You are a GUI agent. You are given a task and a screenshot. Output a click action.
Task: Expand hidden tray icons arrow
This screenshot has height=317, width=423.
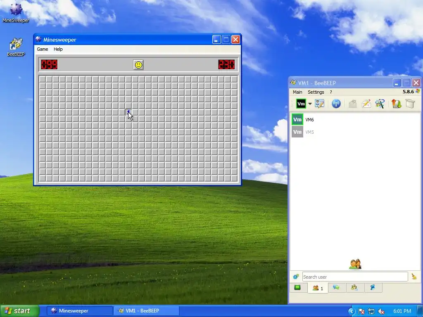(x=352, y=311)
